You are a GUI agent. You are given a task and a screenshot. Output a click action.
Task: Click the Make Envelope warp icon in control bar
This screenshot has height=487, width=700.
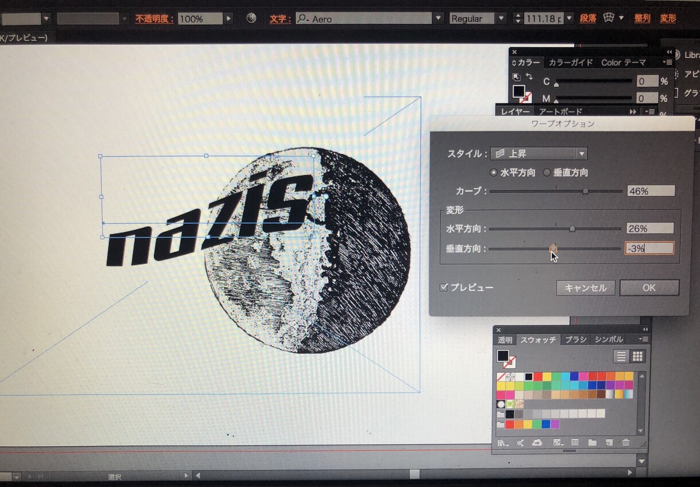tap(609, 18)
